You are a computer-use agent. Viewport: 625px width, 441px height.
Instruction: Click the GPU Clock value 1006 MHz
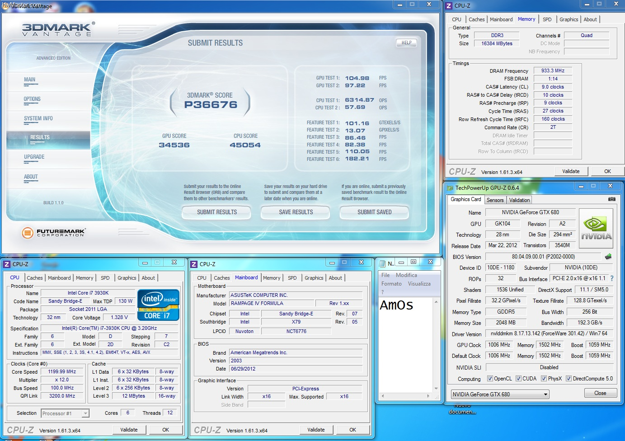coord(499,345)
